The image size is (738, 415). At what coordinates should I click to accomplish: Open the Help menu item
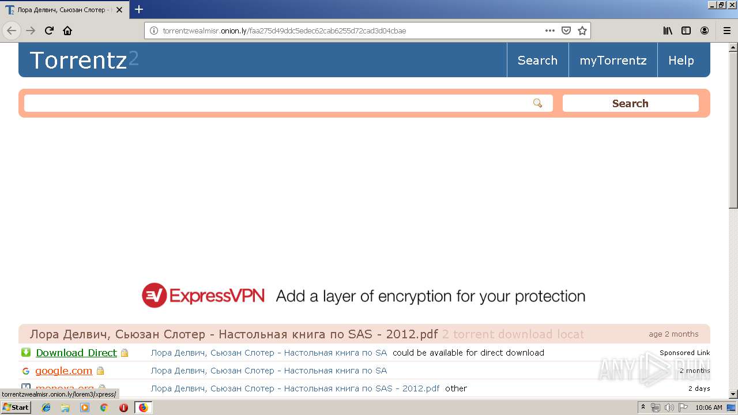681,60
